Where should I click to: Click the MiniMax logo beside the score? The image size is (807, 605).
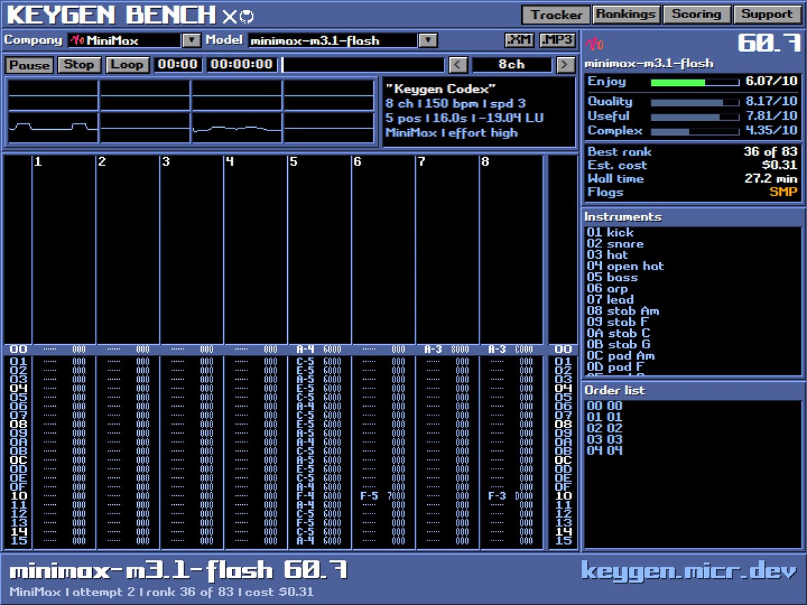[594, 44]
